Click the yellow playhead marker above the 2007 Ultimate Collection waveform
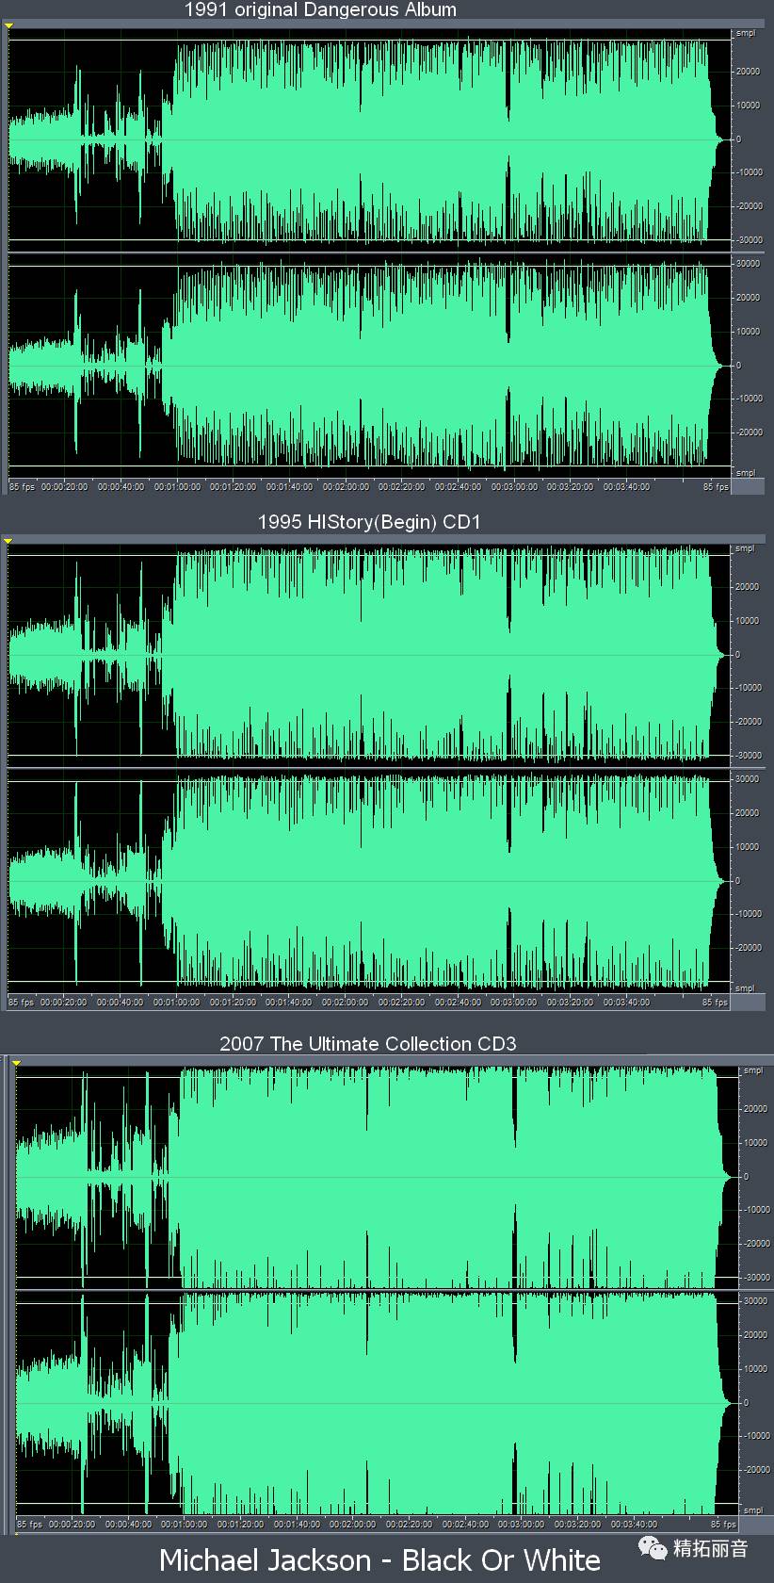 (x=16, y=1062)
